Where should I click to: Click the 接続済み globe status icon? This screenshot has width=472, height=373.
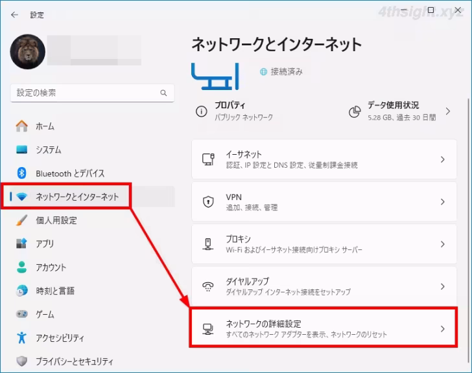tap(263, 72)
